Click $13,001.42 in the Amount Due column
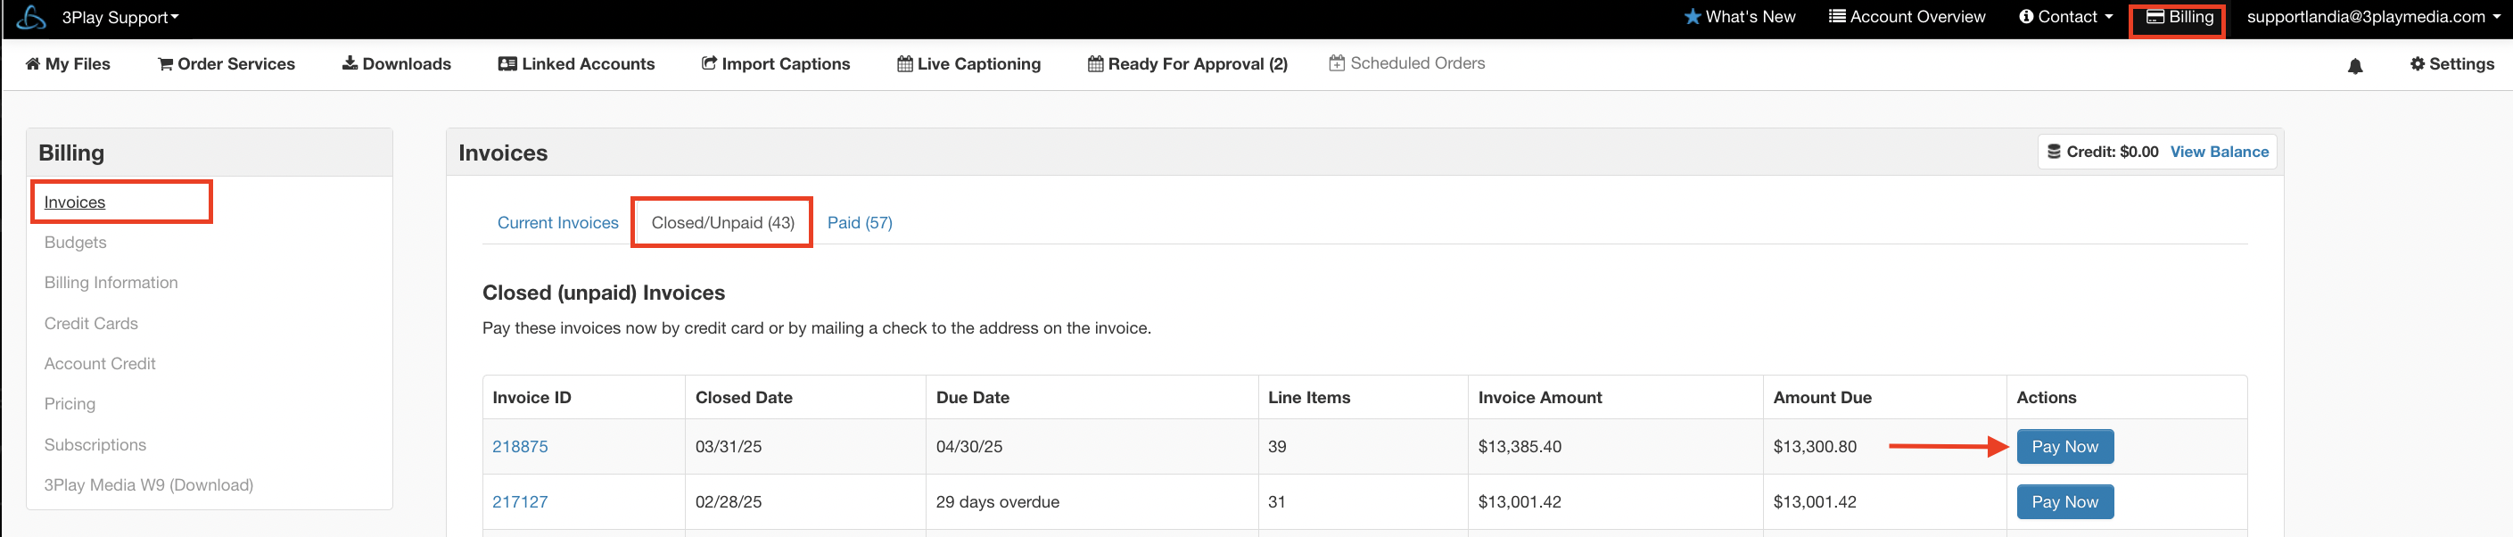 (x=1815, y=502)
